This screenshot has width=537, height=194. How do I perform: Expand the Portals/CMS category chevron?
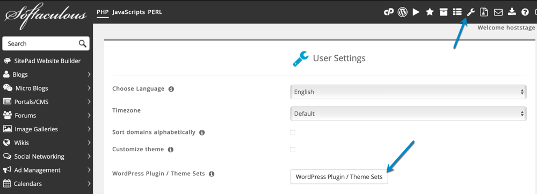[89, 102]
